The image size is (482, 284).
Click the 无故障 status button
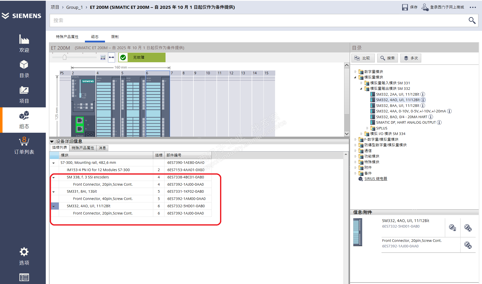[142, 57]
